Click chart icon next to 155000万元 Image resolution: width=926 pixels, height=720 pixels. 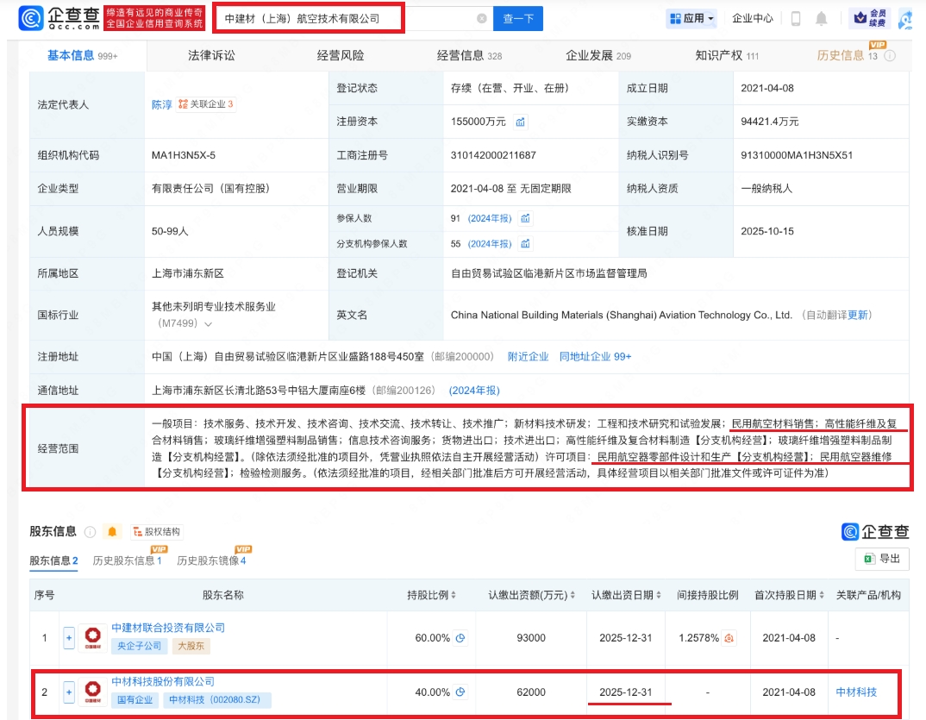point(520,122)
